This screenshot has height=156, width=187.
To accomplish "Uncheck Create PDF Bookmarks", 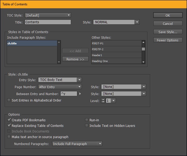I will 9,120.
